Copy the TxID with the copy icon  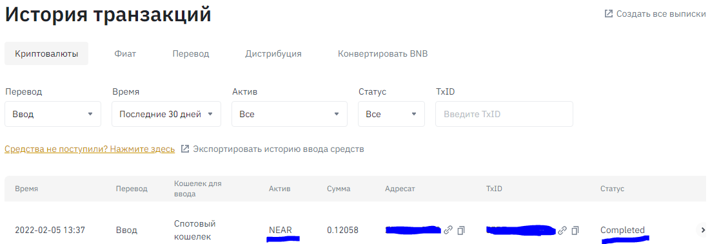(575, 230)
